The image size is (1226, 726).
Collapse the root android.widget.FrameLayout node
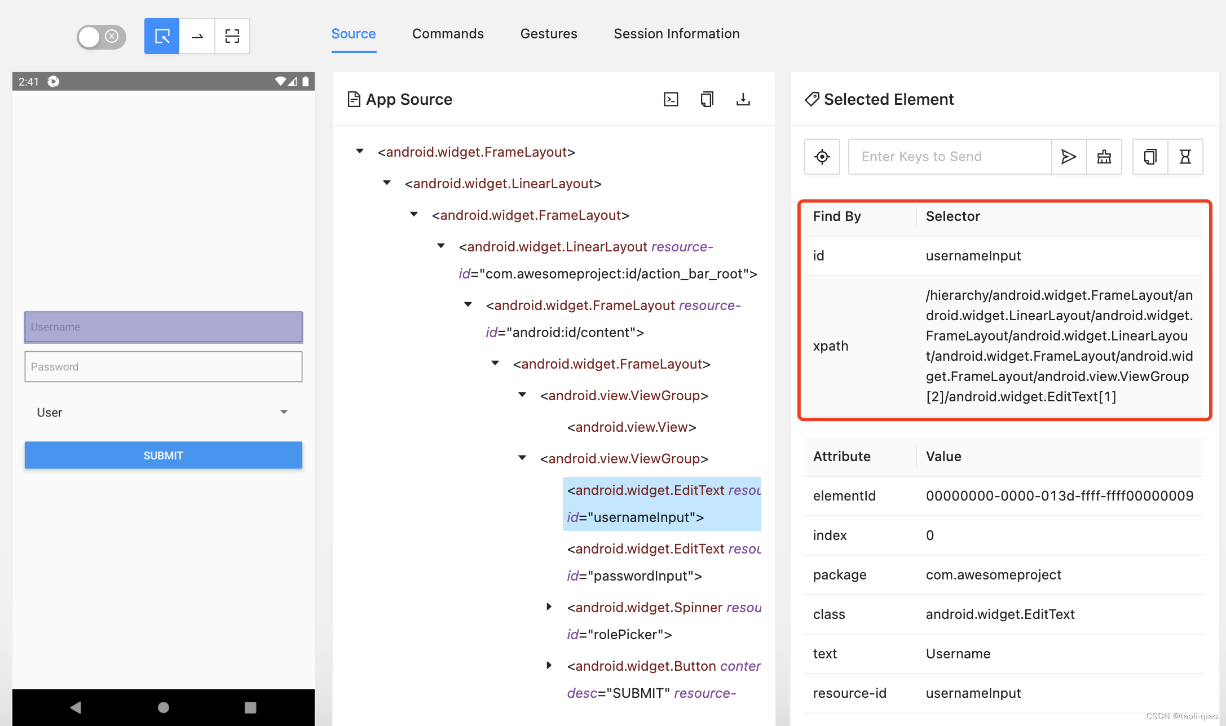tap(359, 151)
